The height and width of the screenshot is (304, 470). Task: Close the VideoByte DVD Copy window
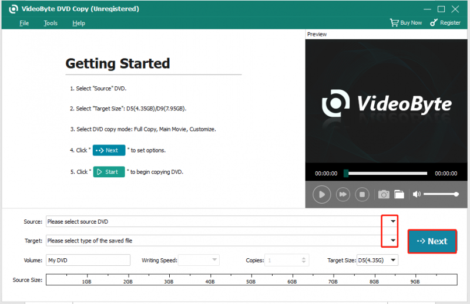(x=455, y=9)
